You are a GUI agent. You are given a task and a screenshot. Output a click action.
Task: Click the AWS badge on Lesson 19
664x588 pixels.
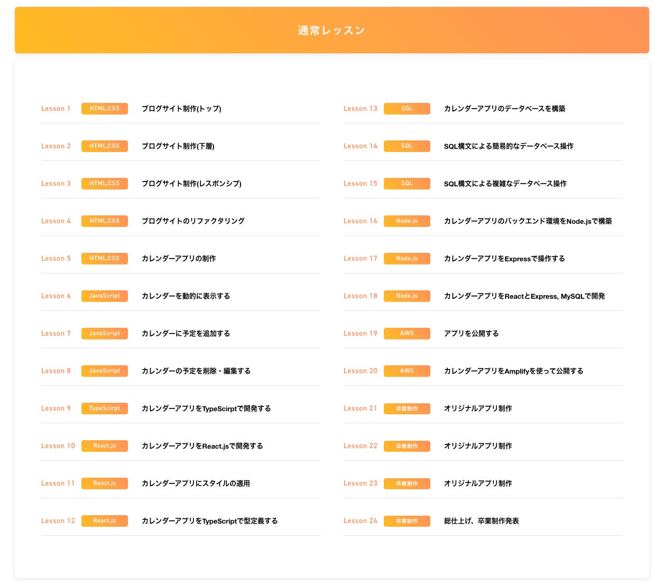pos(407,334)
